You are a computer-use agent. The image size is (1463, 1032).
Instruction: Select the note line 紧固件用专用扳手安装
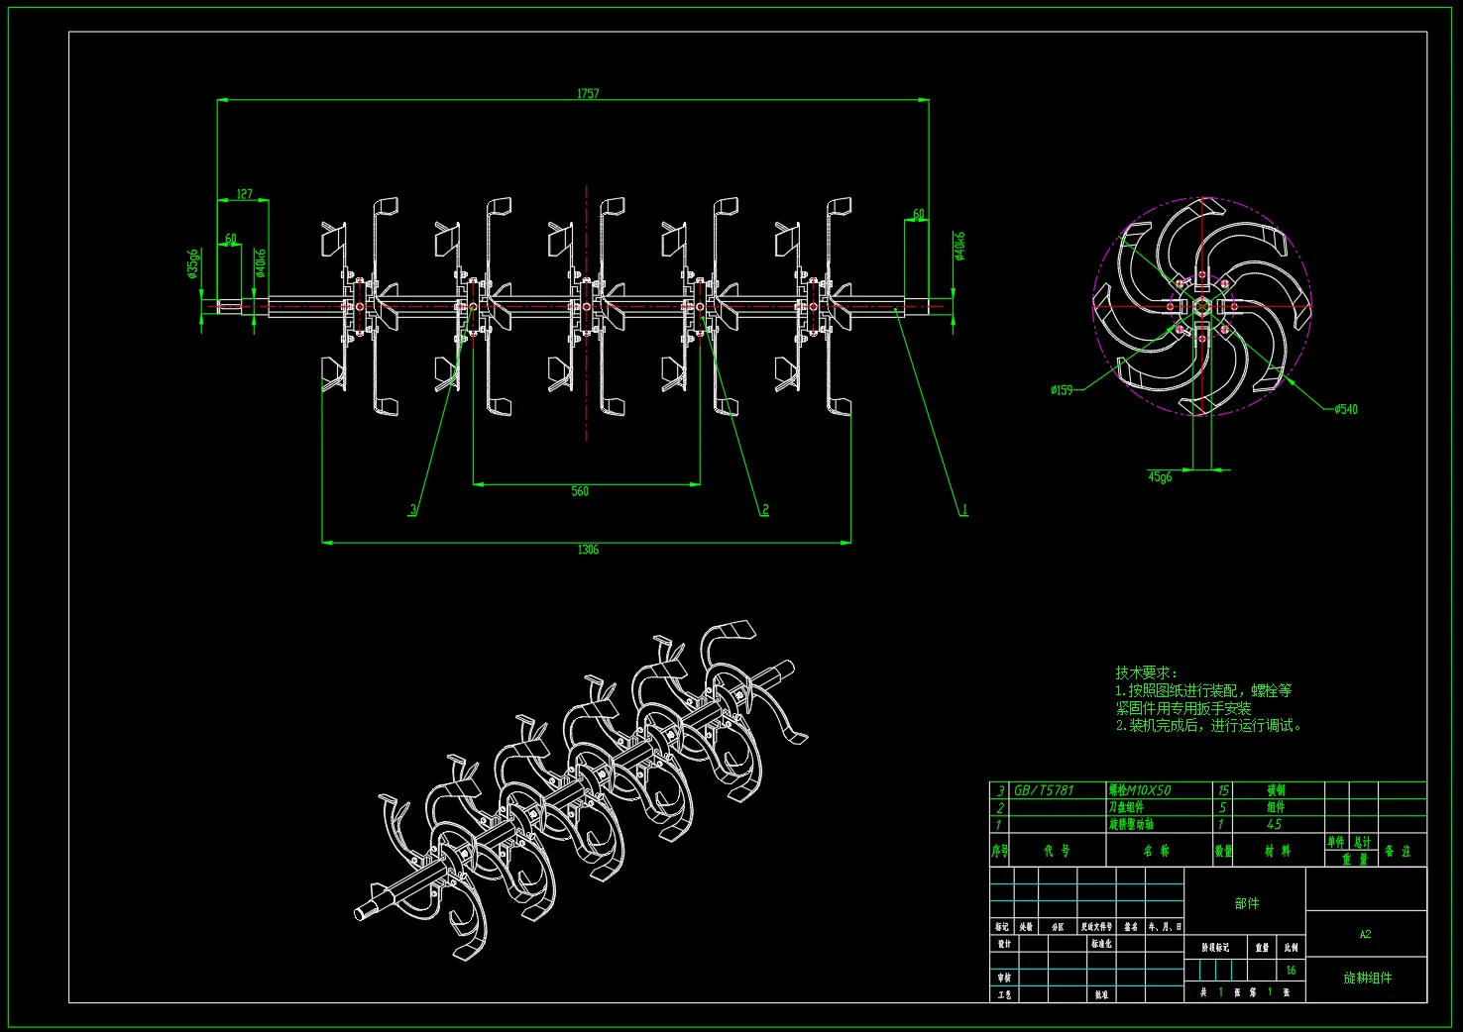point(1183,708)
